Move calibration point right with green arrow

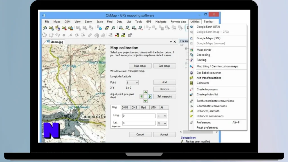[x=150, y=96]
